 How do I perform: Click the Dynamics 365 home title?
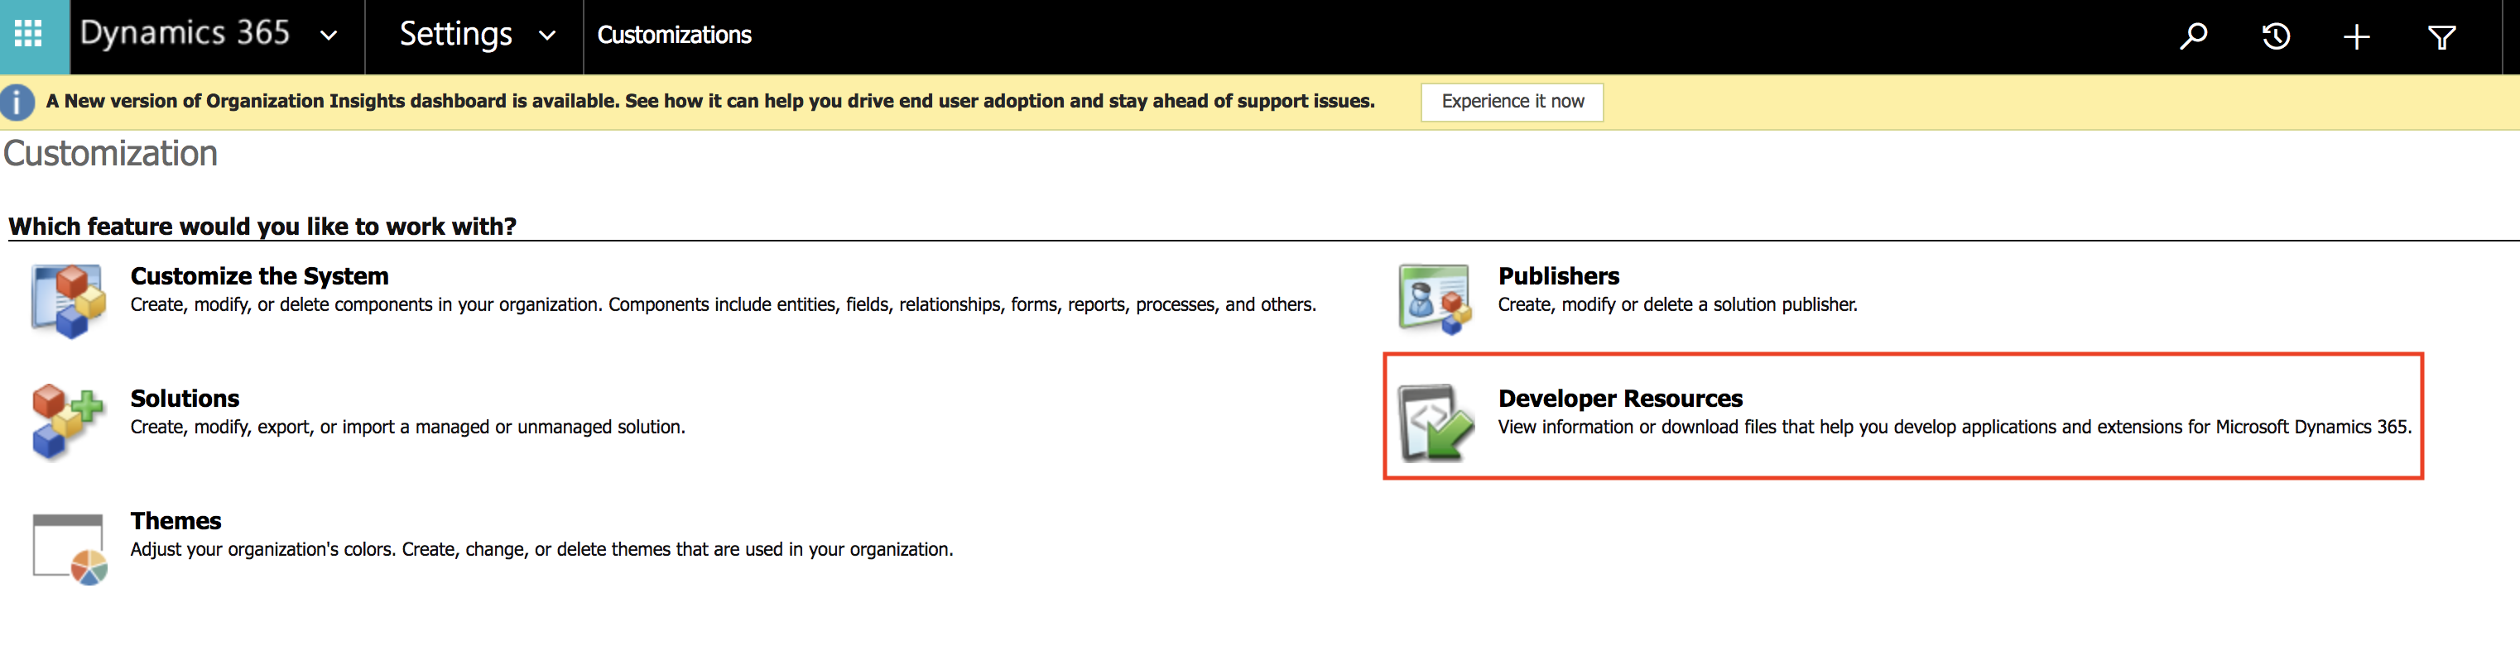click(x=185, y=33)
